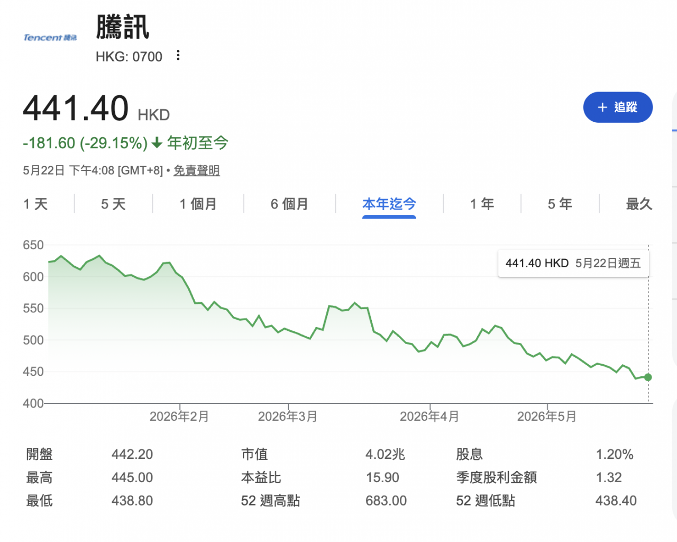Click the 52 週高點 value 683.00

[386, 501]
